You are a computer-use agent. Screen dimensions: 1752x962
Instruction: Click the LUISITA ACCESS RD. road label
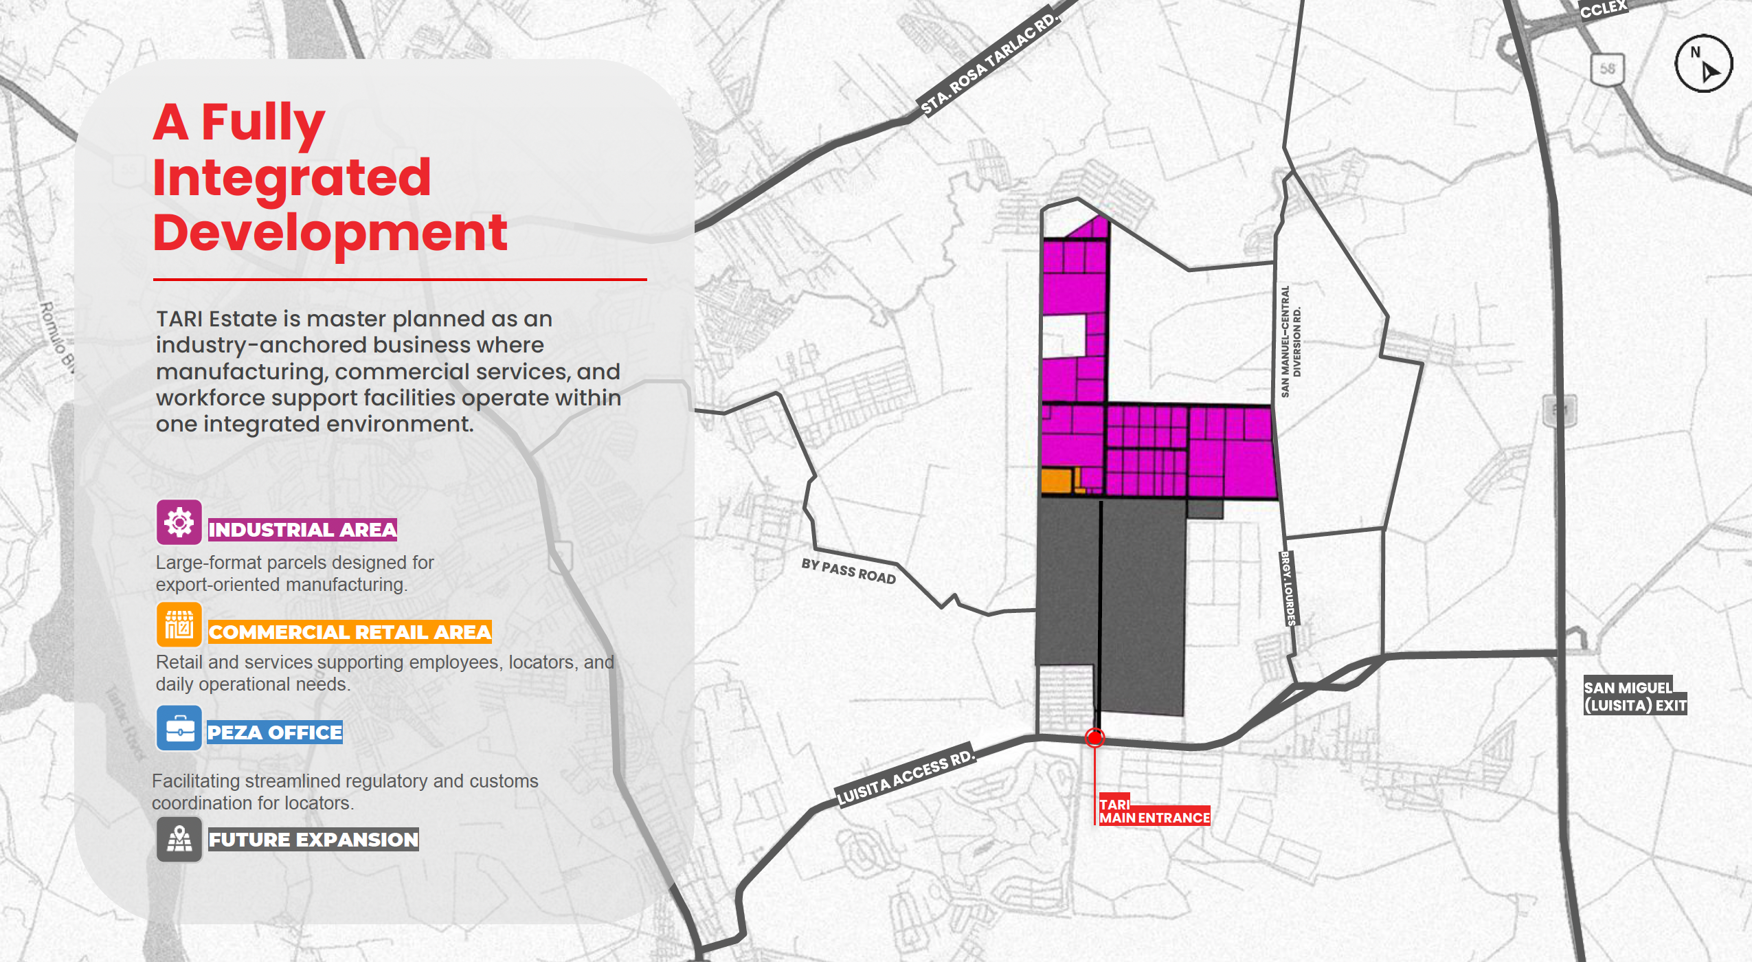pyautogui.click(x=906, y=774)
